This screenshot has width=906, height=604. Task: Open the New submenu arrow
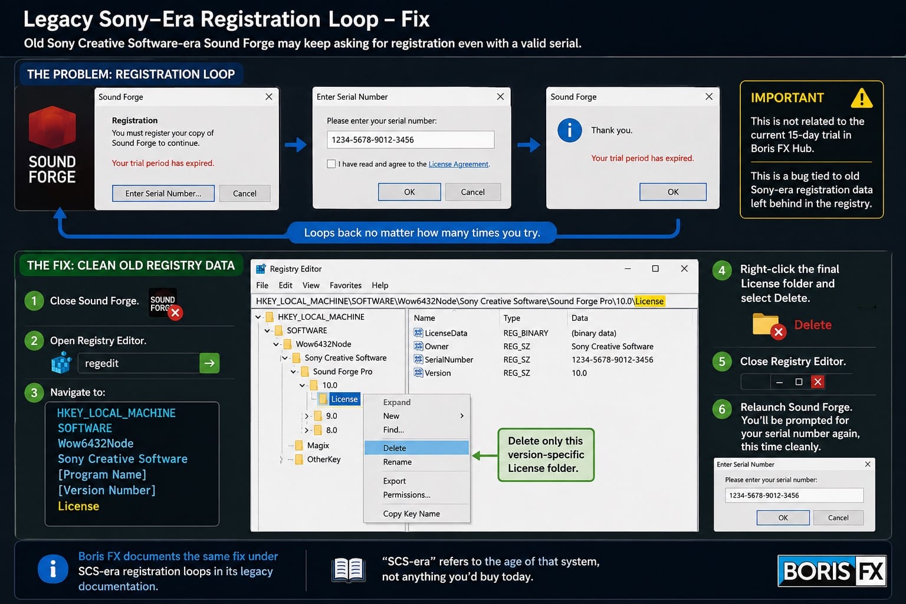tap(462, 416)
